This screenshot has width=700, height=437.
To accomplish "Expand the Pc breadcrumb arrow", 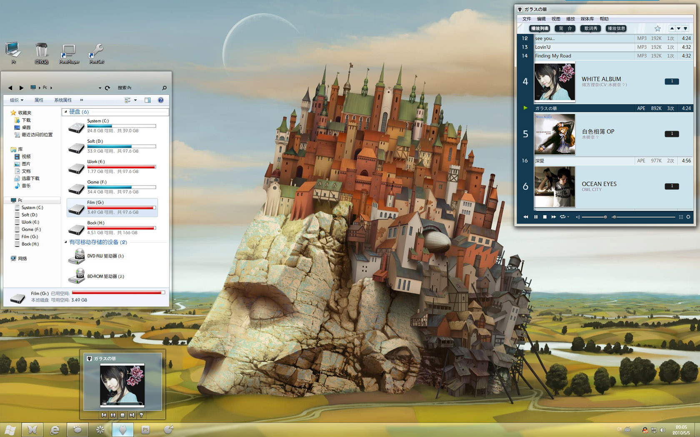I will tap(51, 88).
